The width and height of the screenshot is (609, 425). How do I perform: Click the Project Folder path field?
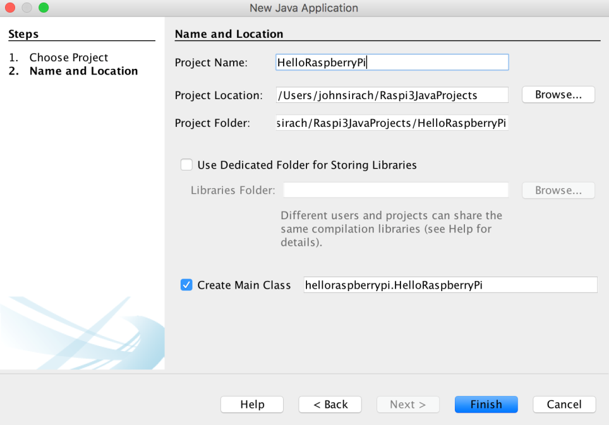392,123
